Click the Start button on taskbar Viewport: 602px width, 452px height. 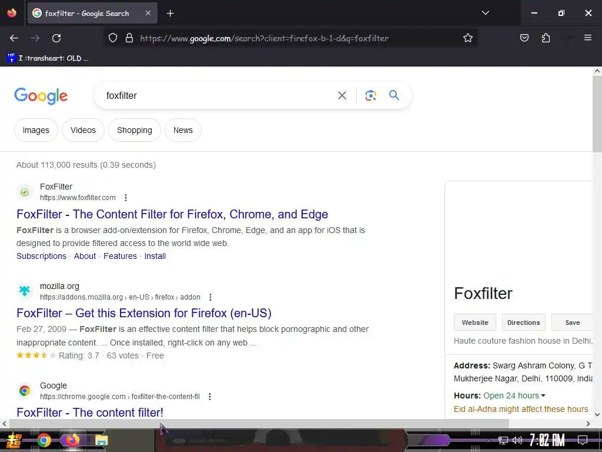coord(14,440)
